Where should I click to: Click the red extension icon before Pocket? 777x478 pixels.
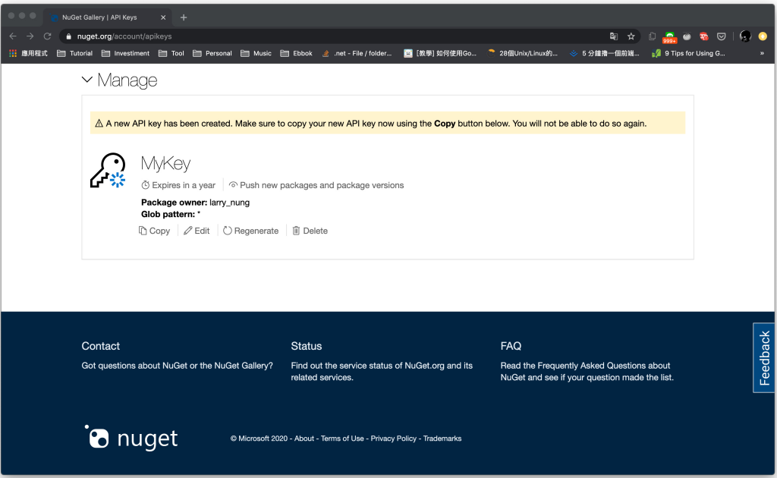point(703,36)
